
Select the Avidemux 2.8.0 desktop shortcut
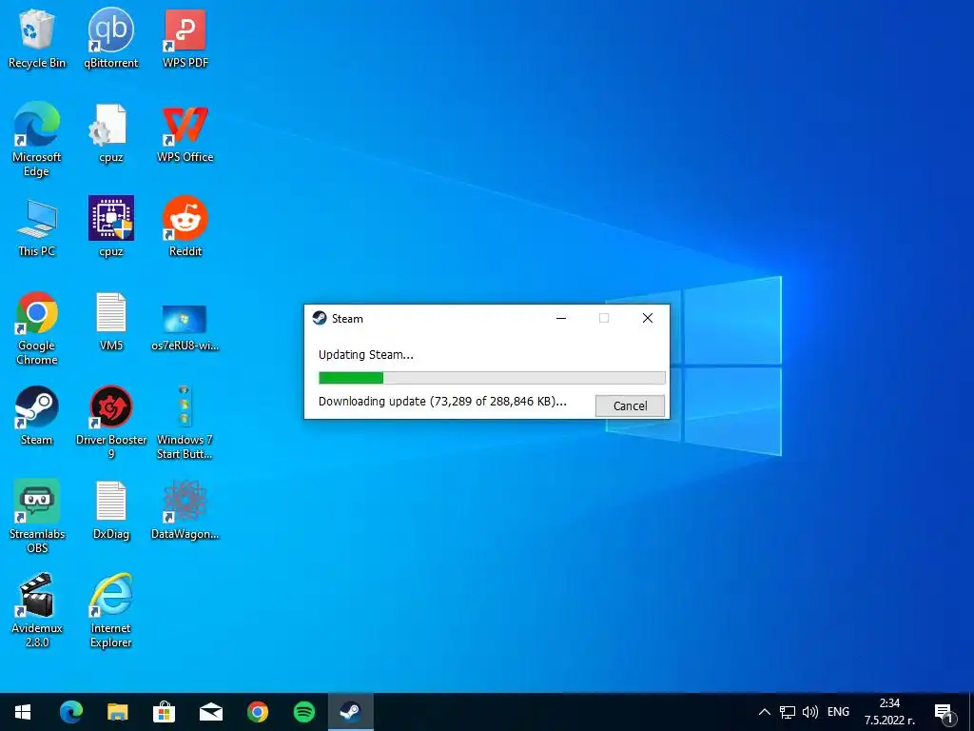(37, 610)
